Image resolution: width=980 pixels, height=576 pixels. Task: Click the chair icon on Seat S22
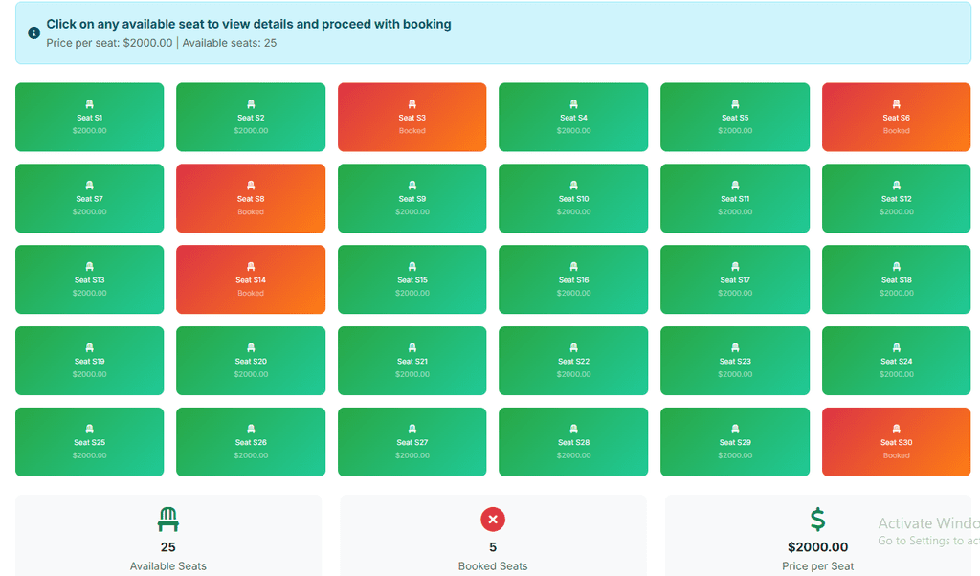coord(574,348)
